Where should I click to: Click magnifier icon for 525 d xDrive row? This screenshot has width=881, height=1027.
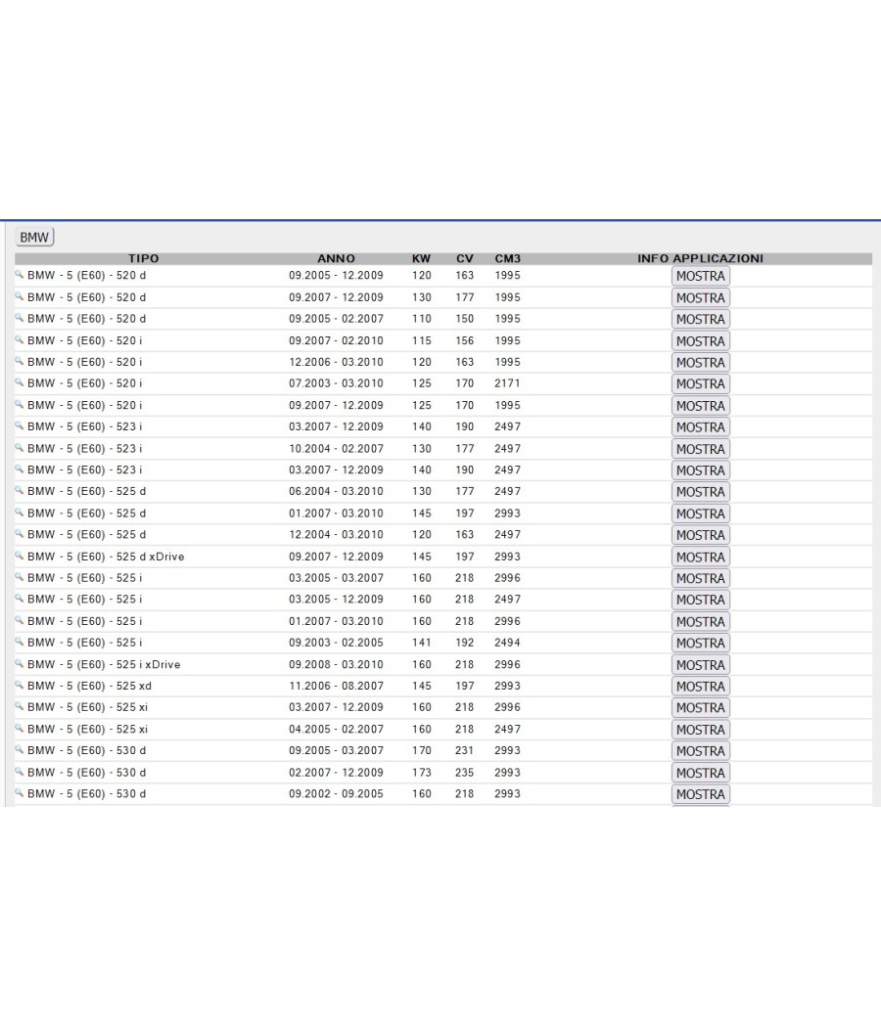(x=20, y=556)
